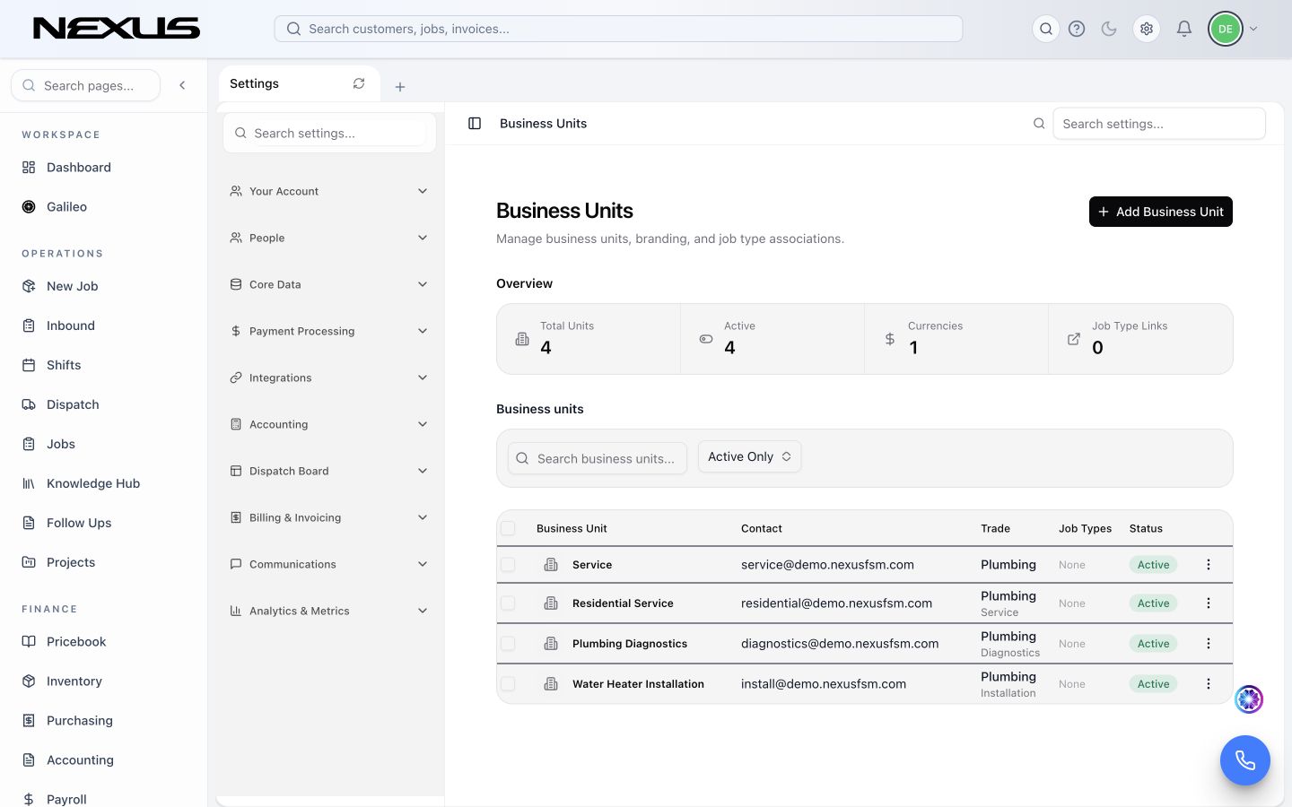
Task: Expand the Billing & Invoicing section
Action: pos(329,517)
